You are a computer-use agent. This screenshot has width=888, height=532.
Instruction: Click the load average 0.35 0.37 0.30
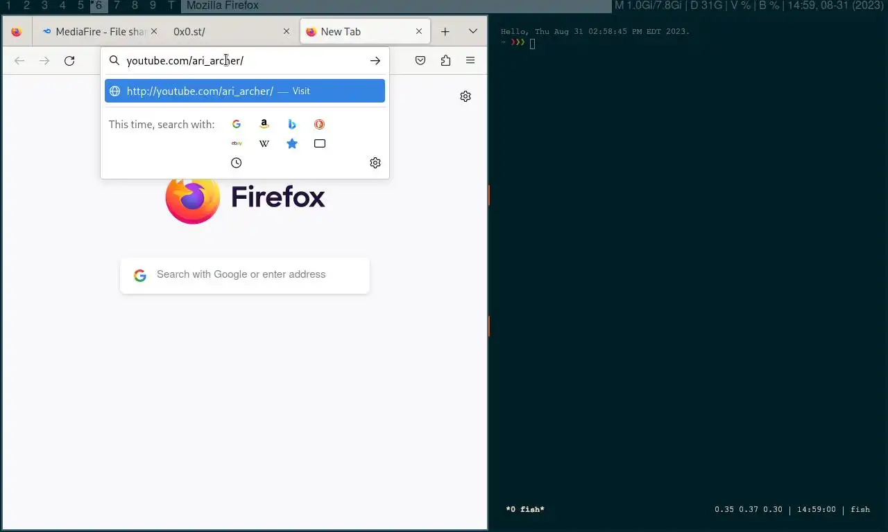[x=749, y=509]
